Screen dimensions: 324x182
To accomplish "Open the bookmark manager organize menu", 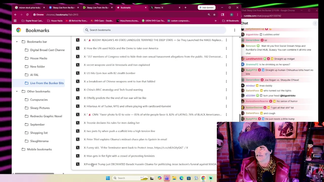I will (x=235, y=30).
